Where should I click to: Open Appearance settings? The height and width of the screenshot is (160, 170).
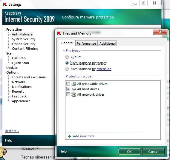tap(21, 101)
